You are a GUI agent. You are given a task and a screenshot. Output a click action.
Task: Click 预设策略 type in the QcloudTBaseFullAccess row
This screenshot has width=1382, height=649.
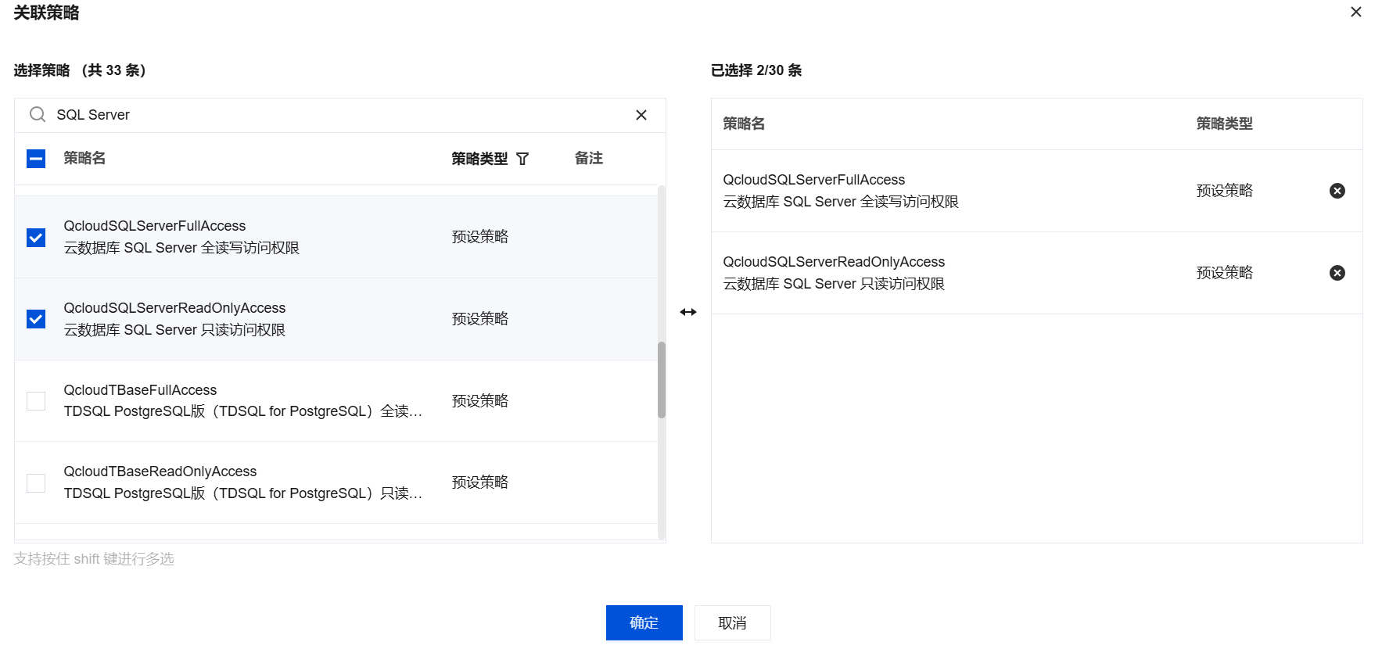click(x=480, y=401)
